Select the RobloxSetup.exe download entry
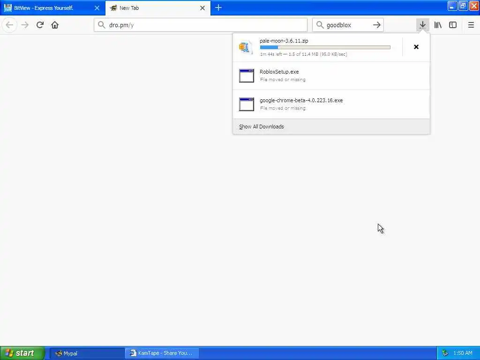480x360 pixels. (331, 75)
